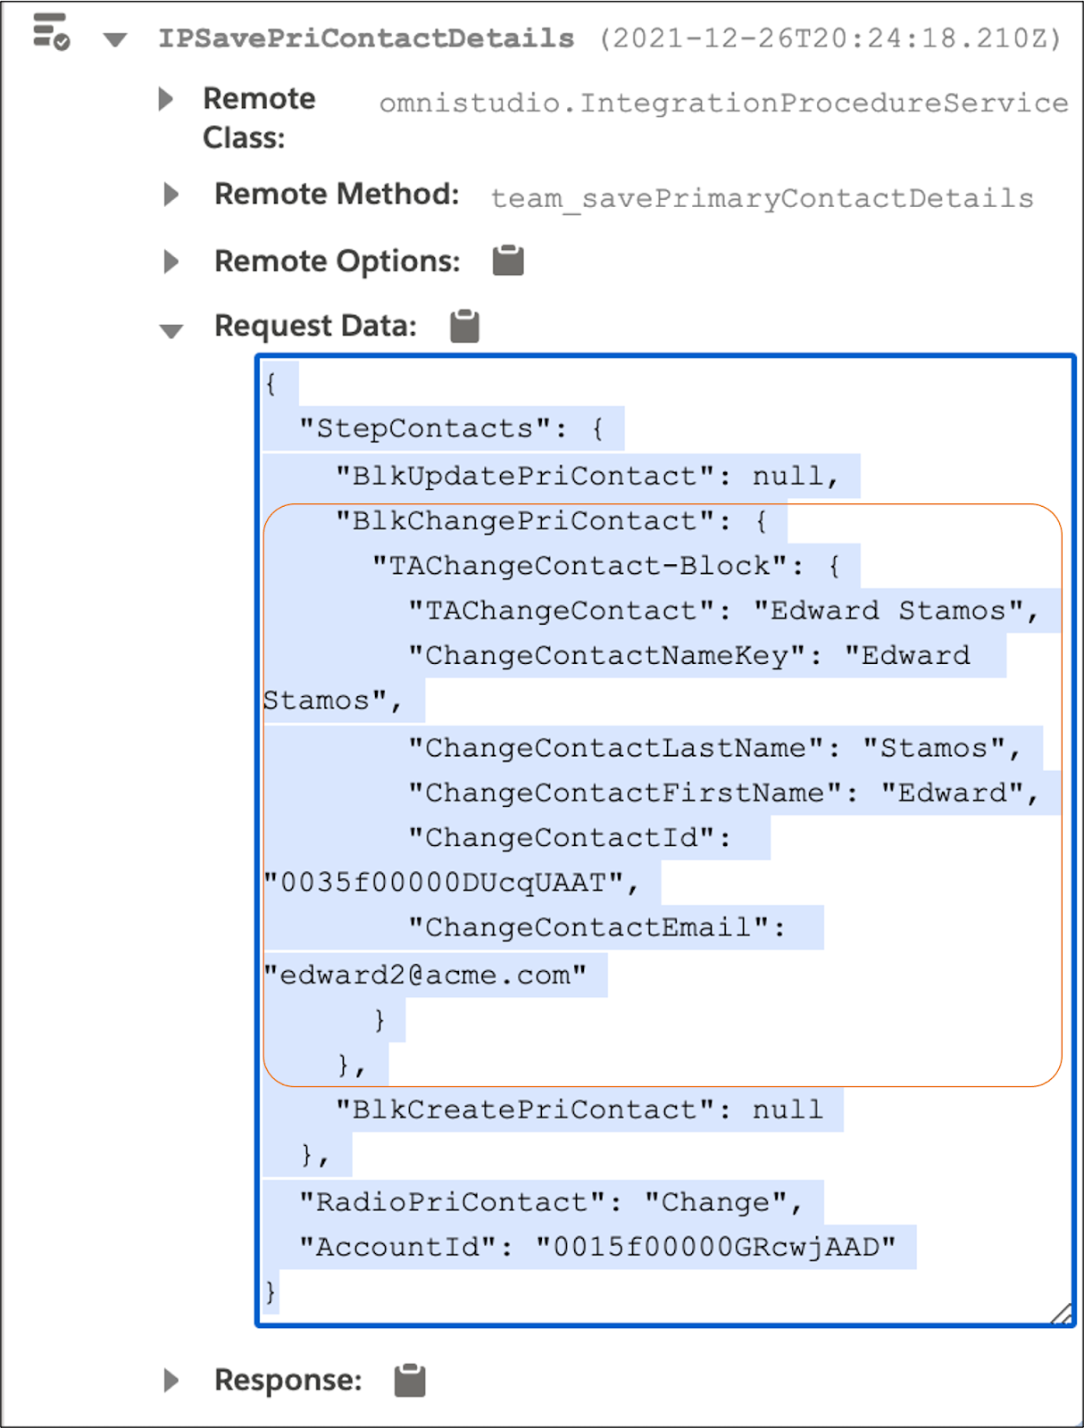Expand the Remote Class row
Image resolution: width=1084 pixels, height=1428 pixels.
[165, 98]
